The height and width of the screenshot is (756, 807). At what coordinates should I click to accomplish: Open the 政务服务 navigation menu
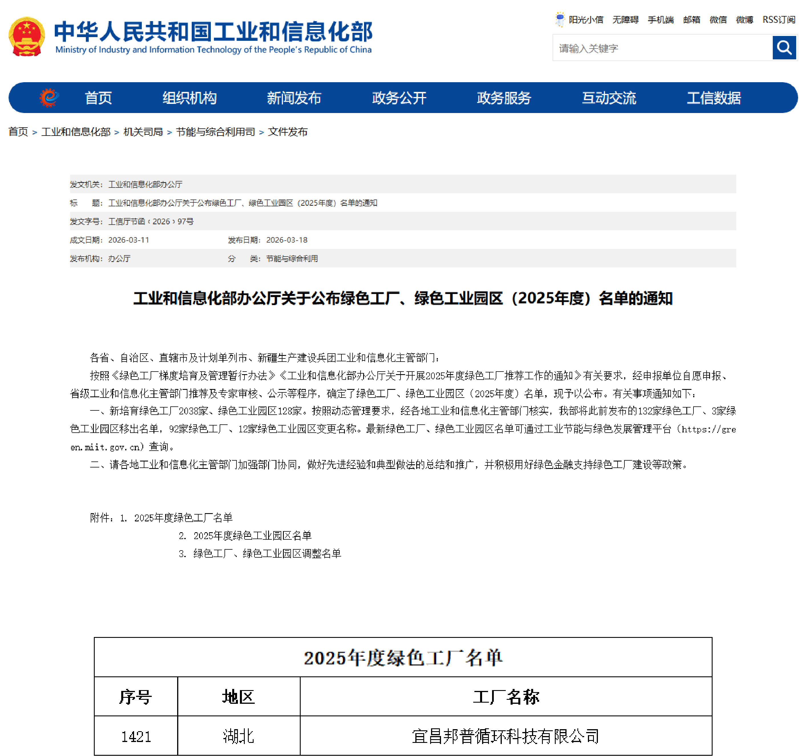(x=504, y=98)
